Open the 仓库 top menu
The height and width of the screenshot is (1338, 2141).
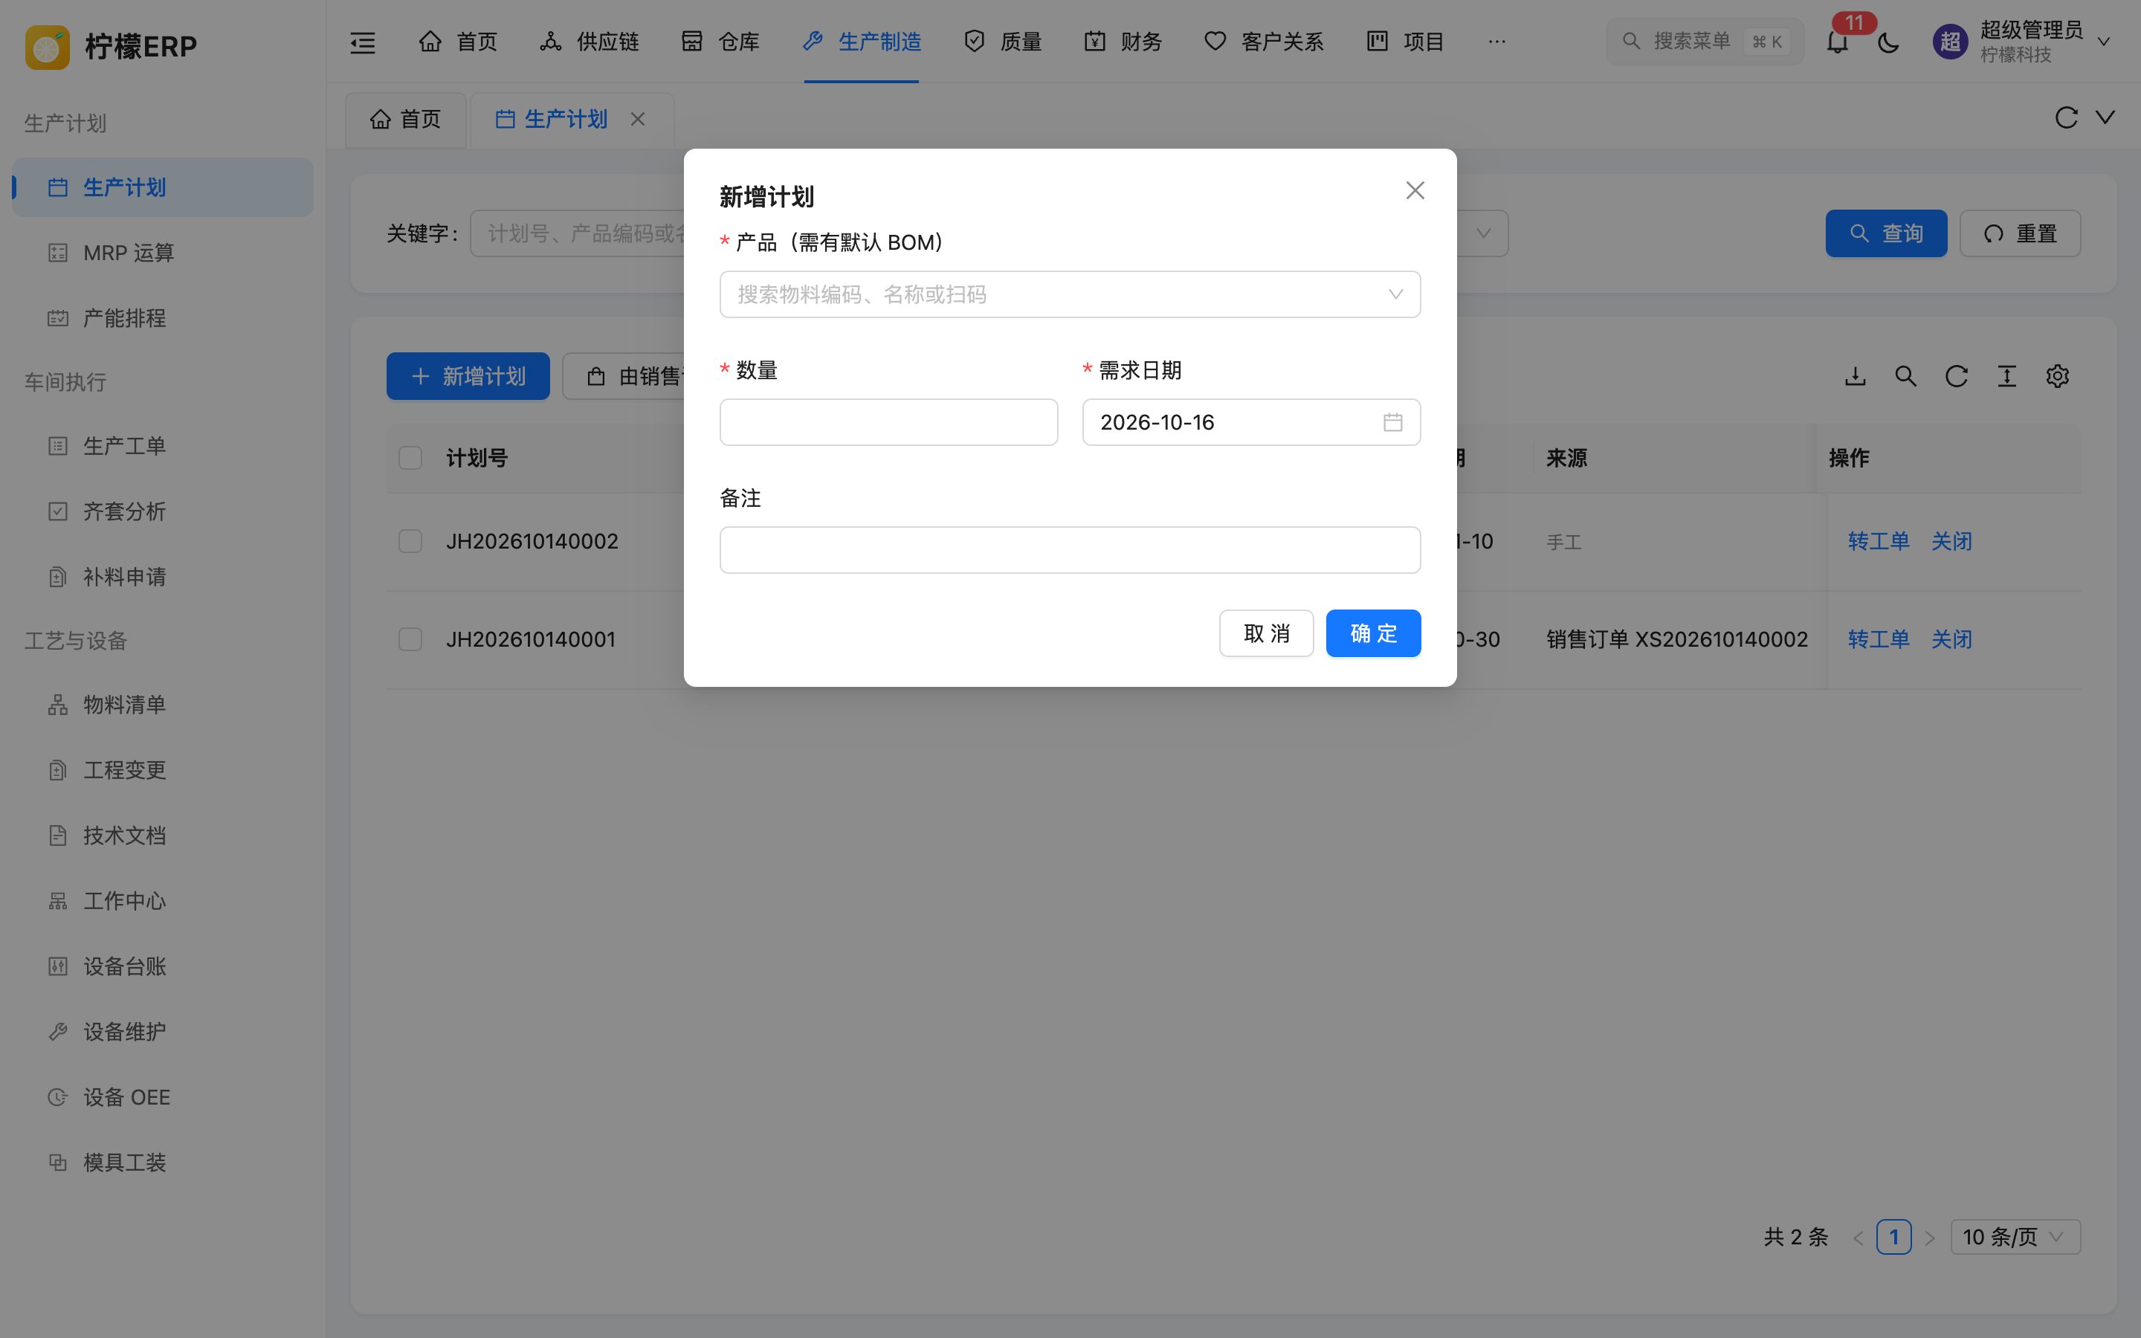point(720,42)
